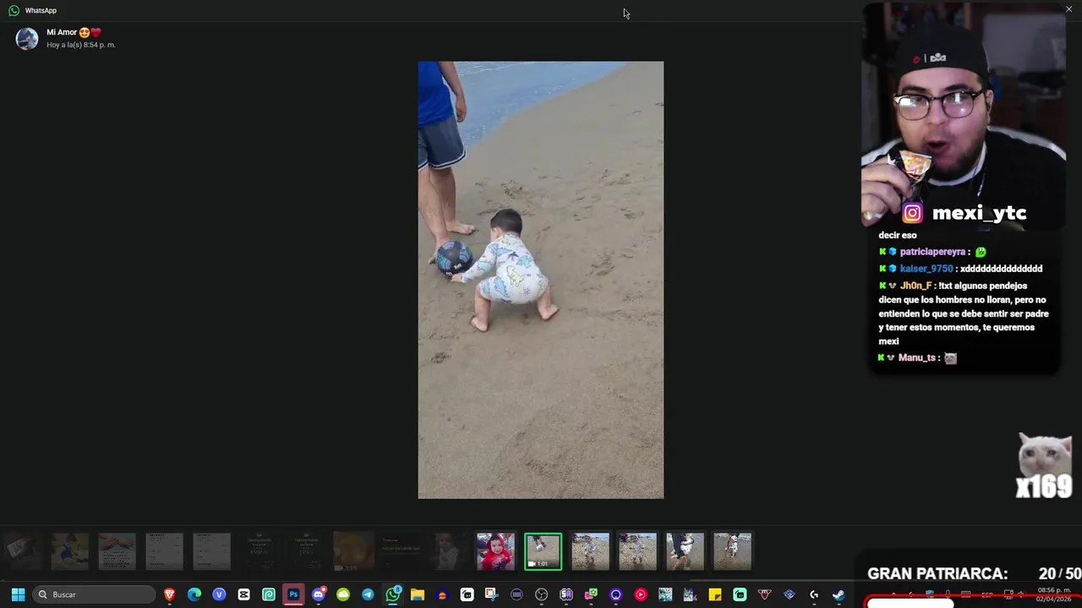1082x608 pixels.
Task: Click the mexi_ytc Instagram handle
Action: [979, 213]
